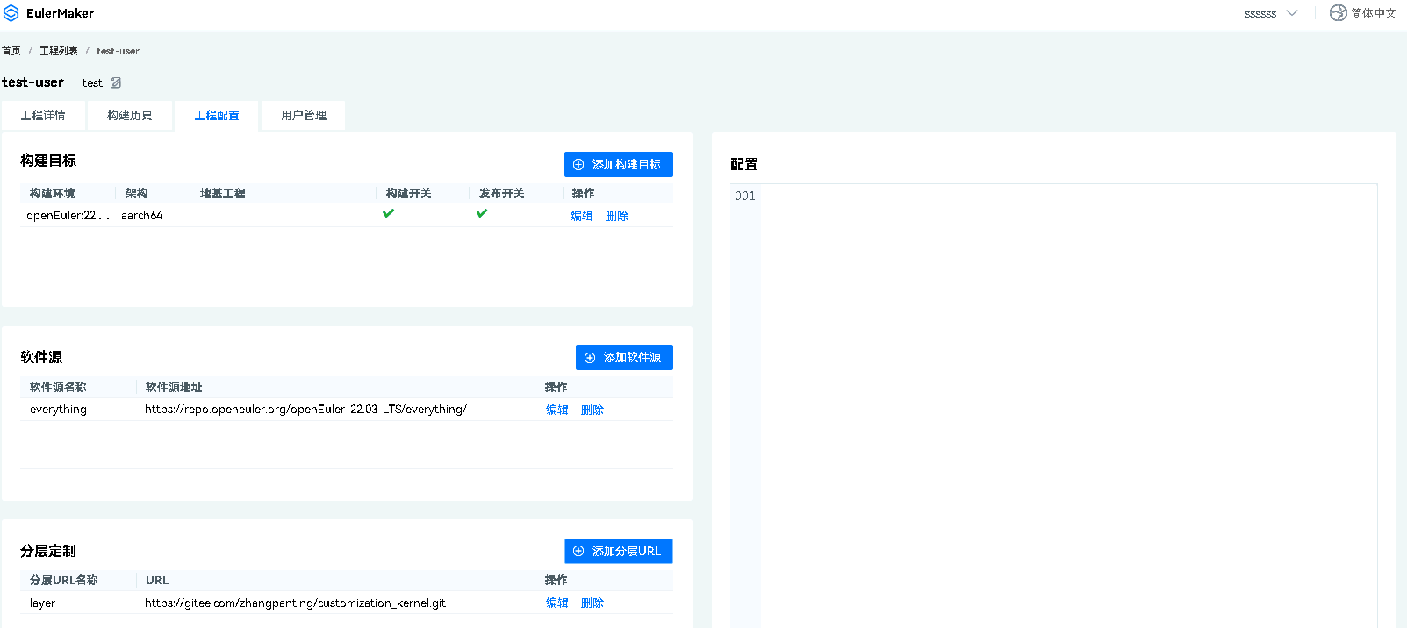Open the 用户管理 tab

click(304, 116)
